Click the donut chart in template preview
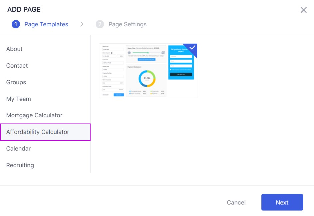Viewport: 314px width, 216px height. click(147, 79)
